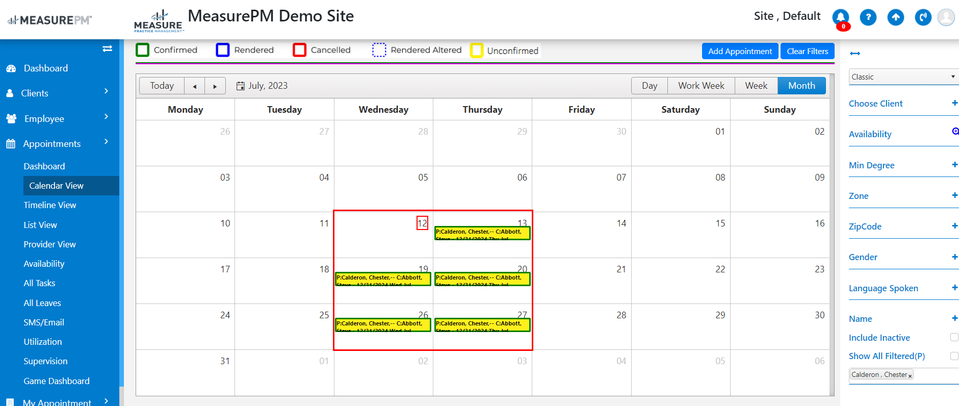959x406 pixels.
Task: Open Timeline View in sidebar
Action: click(50, 205)
